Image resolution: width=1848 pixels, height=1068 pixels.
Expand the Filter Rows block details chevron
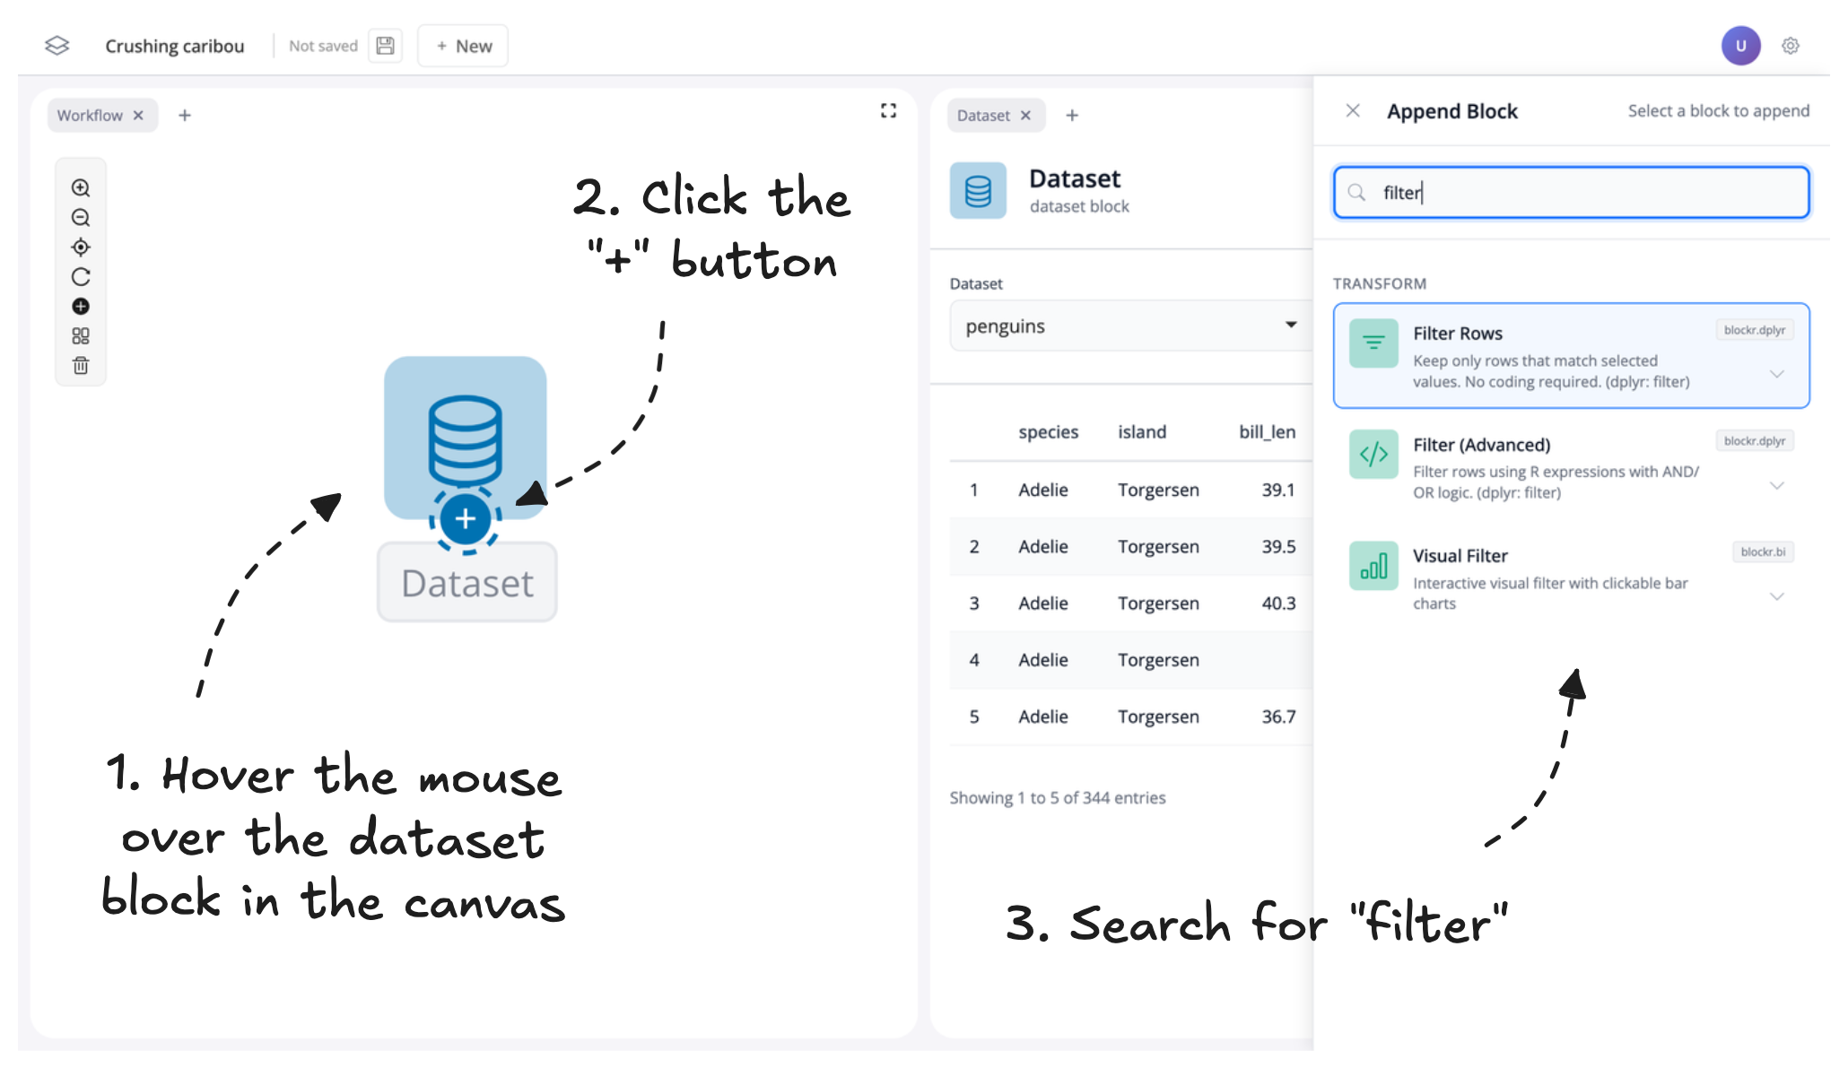tap(1776, 374)
